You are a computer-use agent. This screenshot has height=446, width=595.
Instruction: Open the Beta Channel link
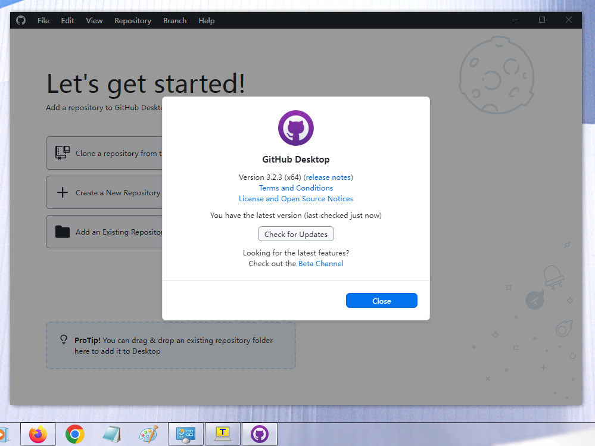click(x=320, y=264)
